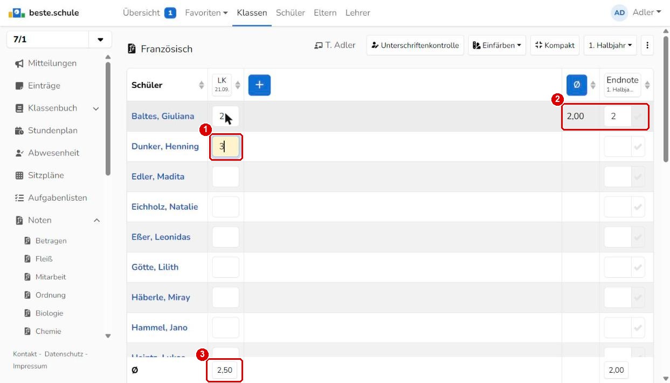
Task: Click the blue average Ø column button
Action: click(577, 85)
